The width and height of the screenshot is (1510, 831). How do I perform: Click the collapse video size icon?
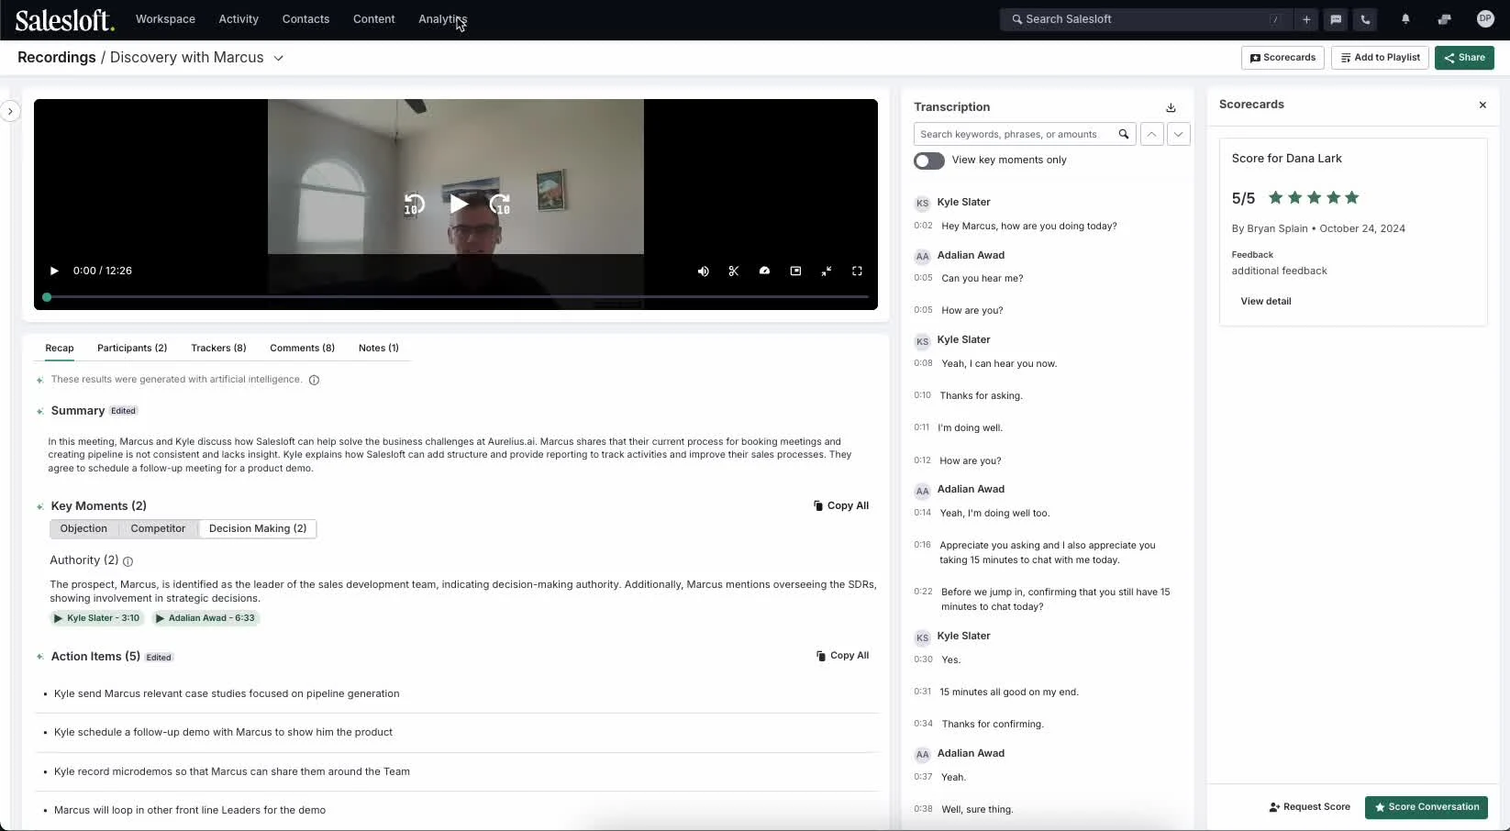point(827,271)
